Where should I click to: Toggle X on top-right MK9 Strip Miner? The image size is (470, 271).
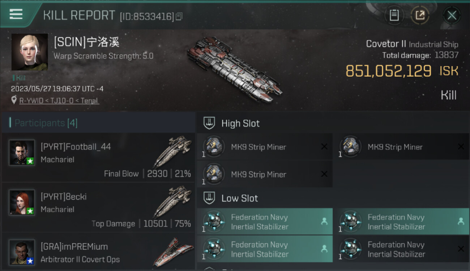(x=461, y=147)
